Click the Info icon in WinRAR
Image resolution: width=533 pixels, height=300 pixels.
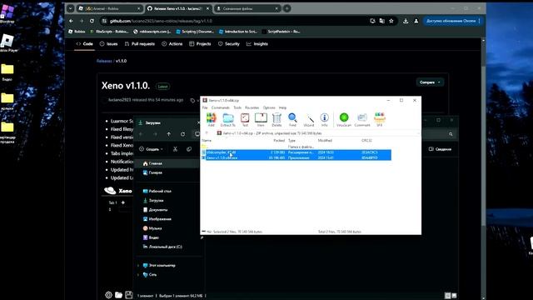(x=324, y=119)
